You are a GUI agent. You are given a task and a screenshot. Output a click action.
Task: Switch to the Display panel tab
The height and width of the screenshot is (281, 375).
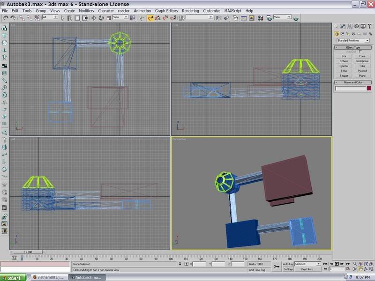pyautogui.click(x=363, y=26)
